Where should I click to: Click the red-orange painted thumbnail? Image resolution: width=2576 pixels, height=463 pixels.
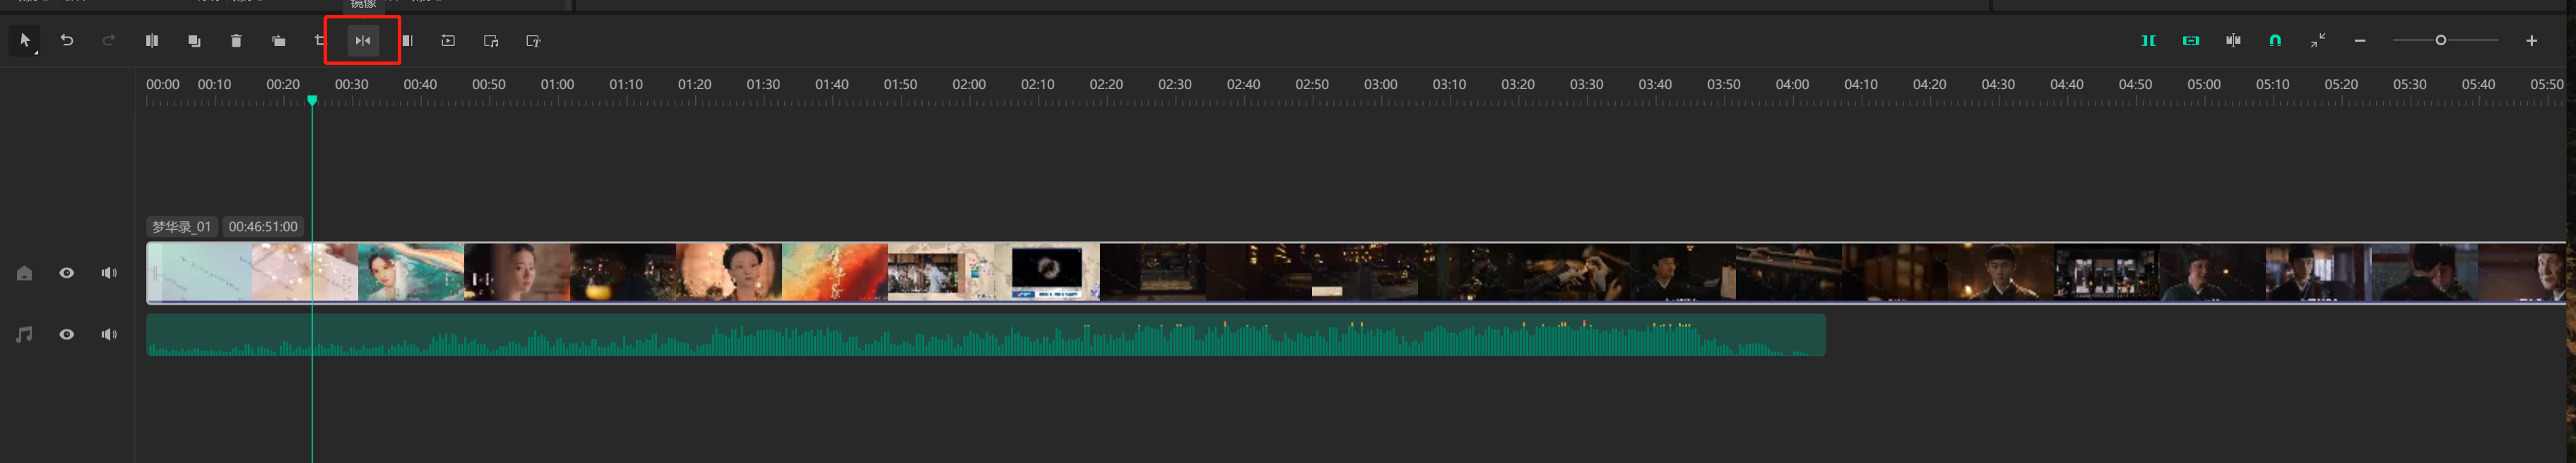click(x=835, y=272)
